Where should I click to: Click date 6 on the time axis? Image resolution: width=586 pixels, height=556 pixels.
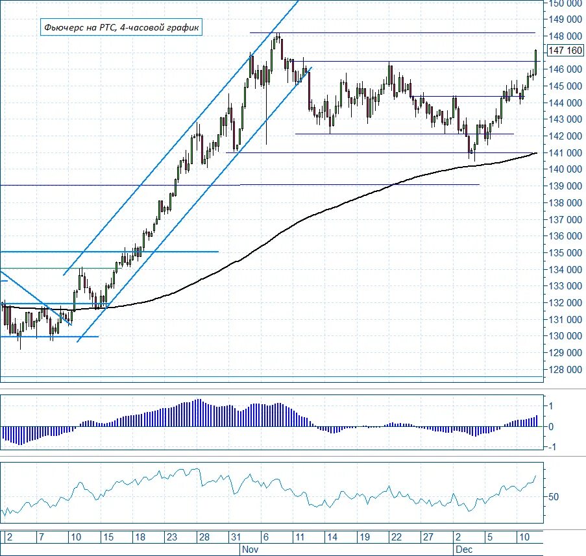point(266,537)
